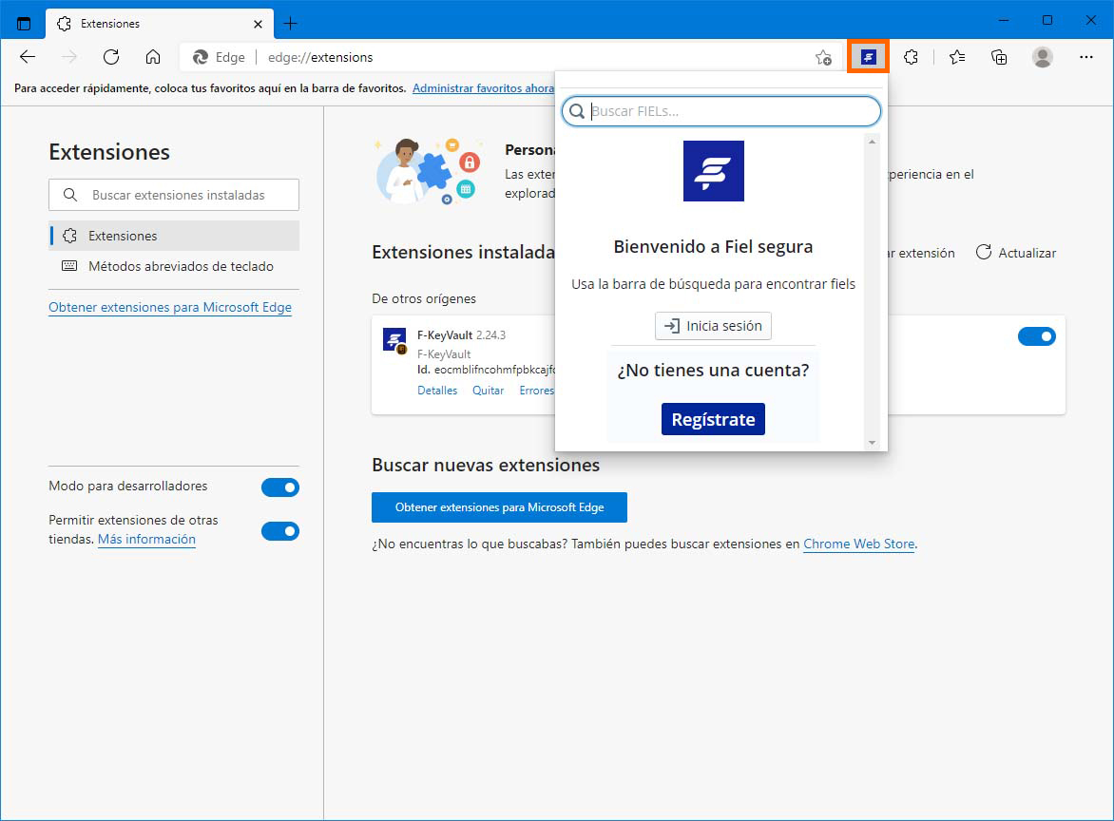Screen dimensions: 1114x821
Task: Go to the home page icon
Action: click(153, 57)
